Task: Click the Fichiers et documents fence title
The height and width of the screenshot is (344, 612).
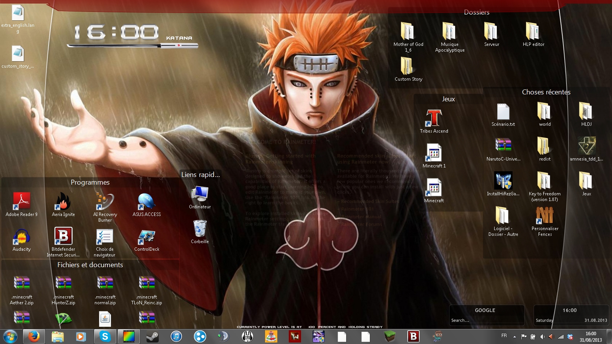Action: pos(90,265)
